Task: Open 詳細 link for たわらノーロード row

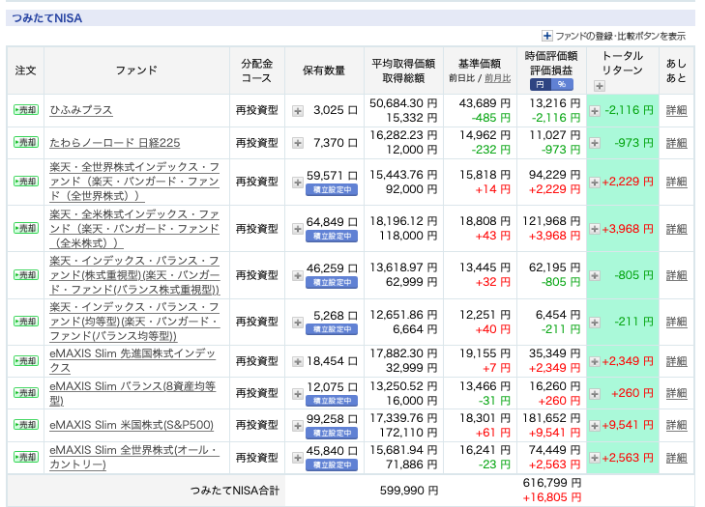Action: click(x=676, y=143)
